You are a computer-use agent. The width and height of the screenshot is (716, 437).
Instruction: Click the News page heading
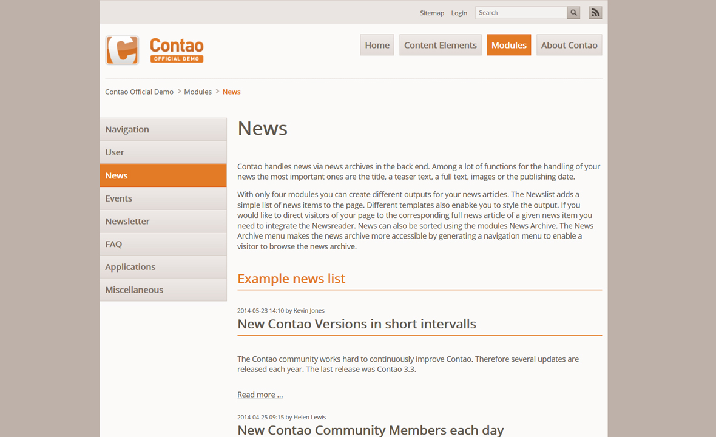tap(263, 128)
